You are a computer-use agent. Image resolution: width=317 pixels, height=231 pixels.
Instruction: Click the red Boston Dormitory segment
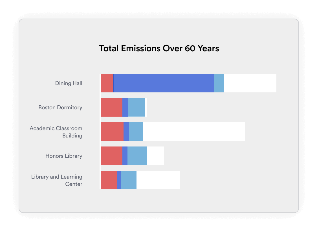tap(112, 107)
